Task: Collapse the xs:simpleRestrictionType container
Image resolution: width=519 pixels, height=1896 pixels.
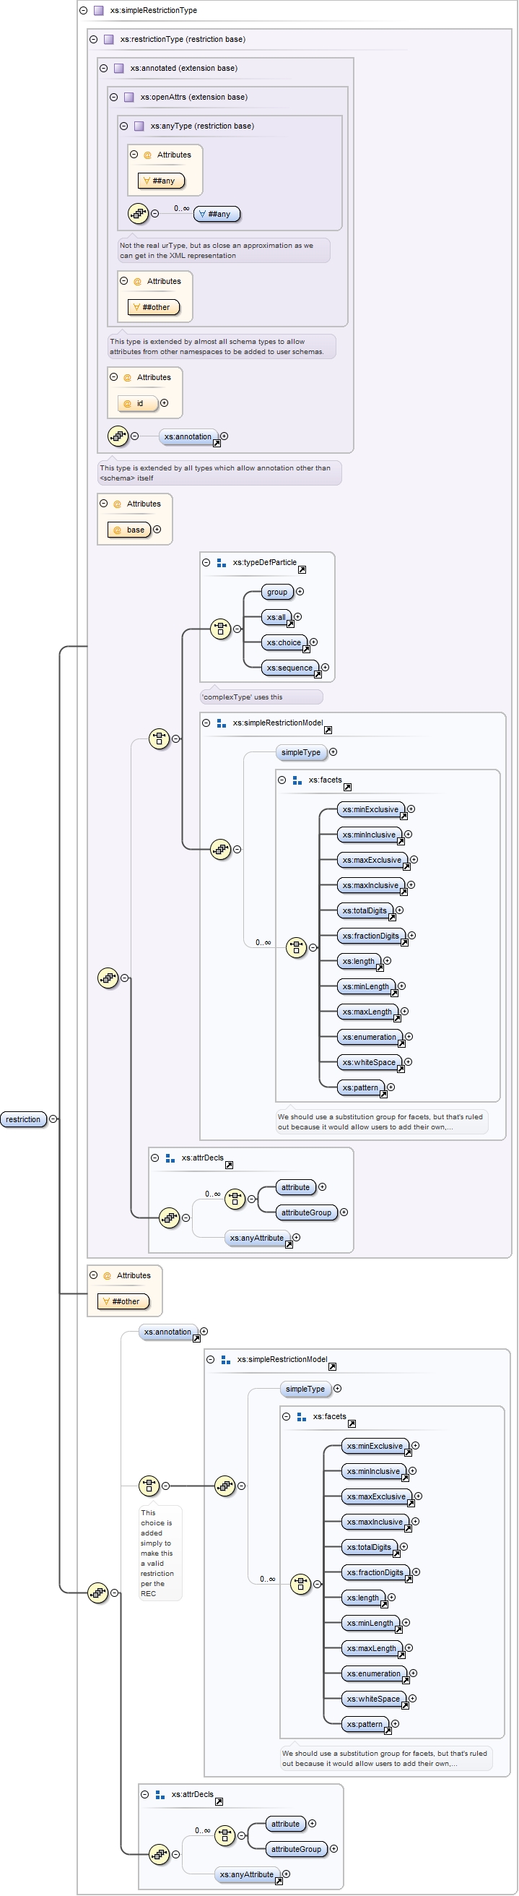Action: click(83, 10)
